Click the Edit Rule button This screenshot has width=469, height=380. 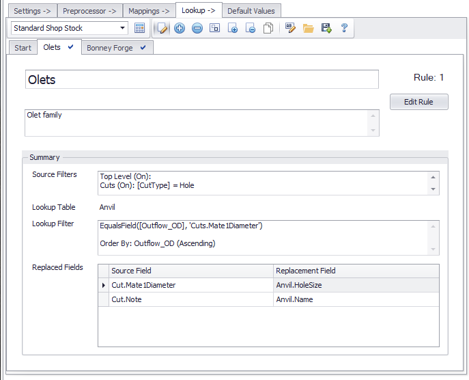point(418,102)
